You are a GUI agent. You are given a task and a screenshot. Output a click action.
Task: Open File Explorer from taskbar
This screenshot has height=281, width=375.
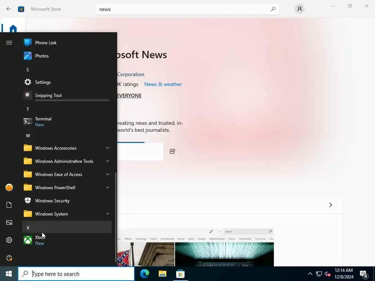(162, 274)
